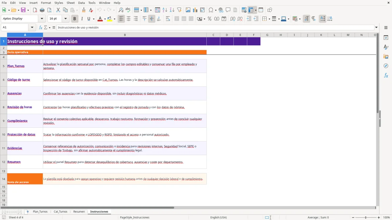This screenshot has height=220, width=392.
Task: Click Sort Ascending icon
Action: (165, 10)
